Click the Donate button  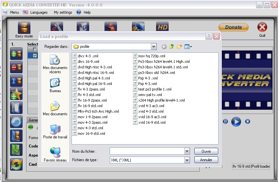[234, 27]
